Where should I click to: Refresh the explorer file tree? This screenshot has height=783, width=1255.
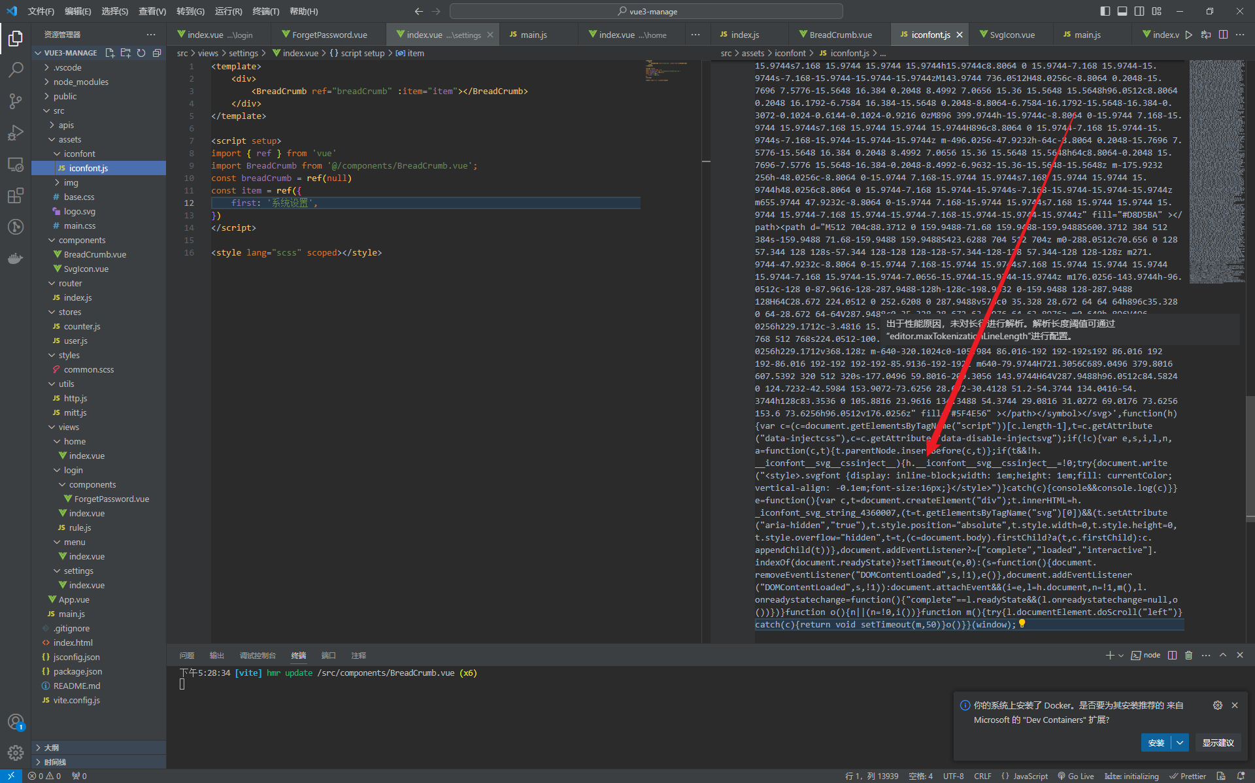[141, 53]
